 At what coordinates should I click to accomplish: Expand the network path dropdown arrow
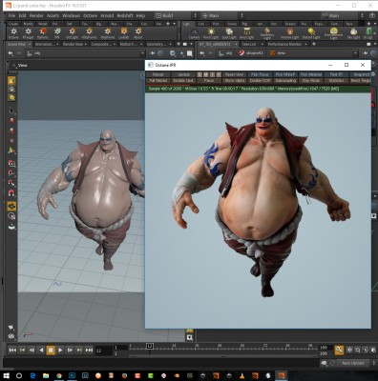click(355, 53)
